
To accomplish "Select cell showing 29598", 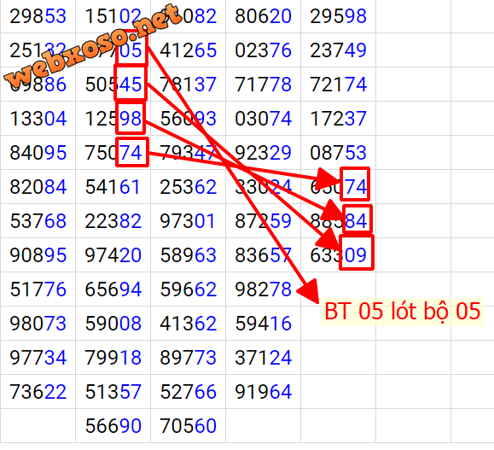I will coord(338,16).
